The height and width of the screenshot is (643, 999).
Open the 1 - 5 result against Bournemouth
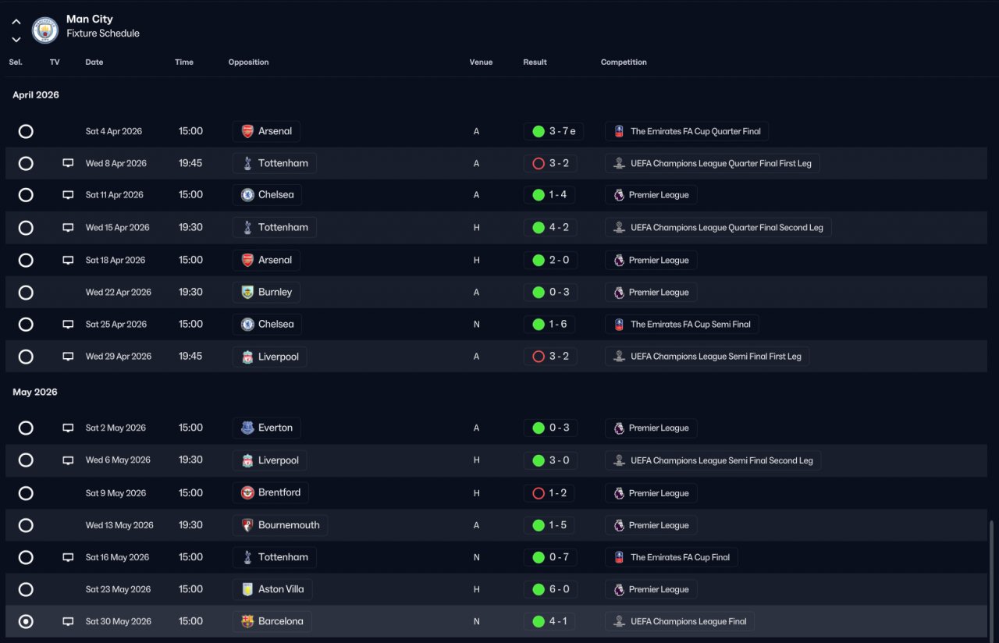click(x=549, y=525)
